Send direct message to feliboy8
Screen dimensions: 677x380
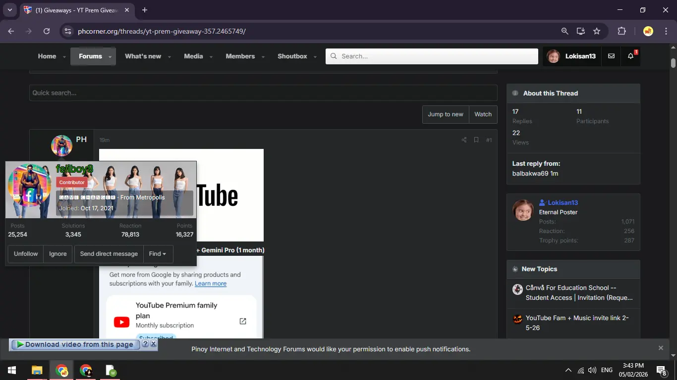(x=109, y=254)
